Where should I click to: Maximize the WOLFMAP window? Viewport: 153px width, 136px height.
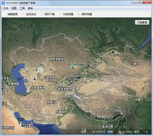tap(140, 2)
